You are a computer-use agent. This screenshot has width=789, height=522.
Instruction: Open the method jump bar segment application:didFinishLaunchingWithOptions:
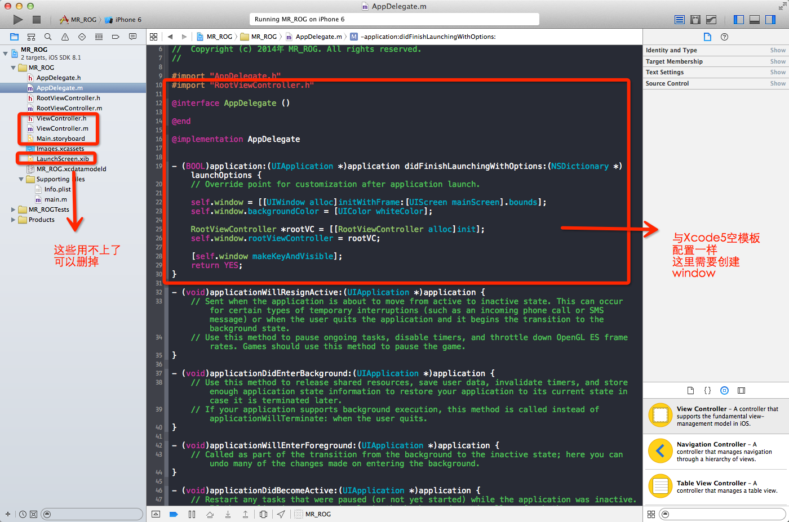(423, 37)
